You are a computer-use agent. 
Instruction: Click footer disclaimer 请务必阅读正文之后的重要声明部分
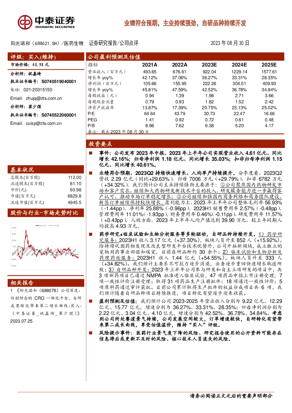(x=231, y=396)
